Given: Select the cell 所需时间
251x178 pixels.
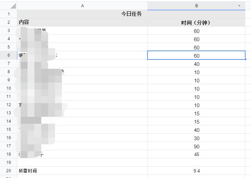Looking at the screenshot, I should [82, 171].
